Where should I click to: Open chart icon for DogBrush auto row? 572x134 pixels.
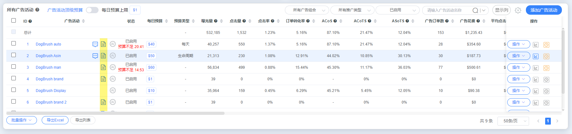pyautogui.click(x=536, y=45)
